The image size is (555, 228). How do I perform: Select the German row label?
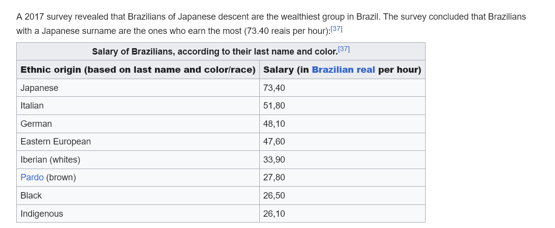point(36,124)
